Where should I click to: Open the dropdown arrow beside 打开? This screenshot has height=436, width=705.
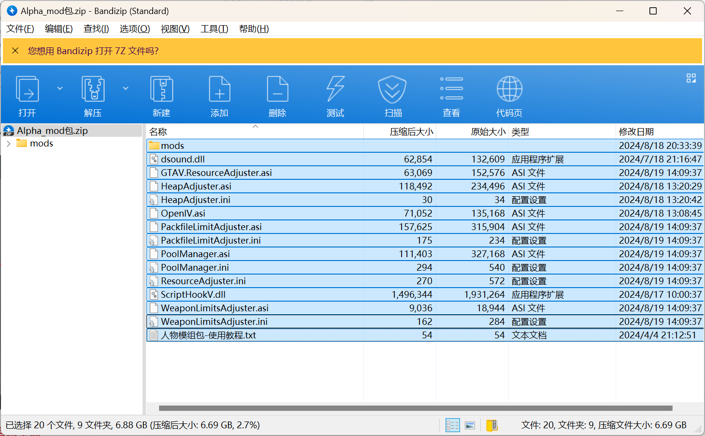point(60,88)
